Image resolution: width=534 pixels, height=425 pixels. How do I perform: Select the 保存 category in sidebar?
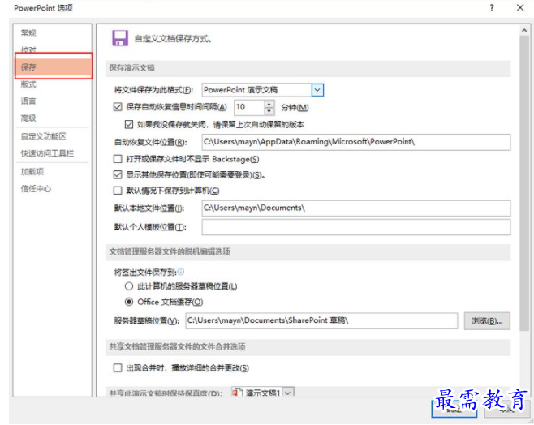pyautogui.click(x=54, y=67)
